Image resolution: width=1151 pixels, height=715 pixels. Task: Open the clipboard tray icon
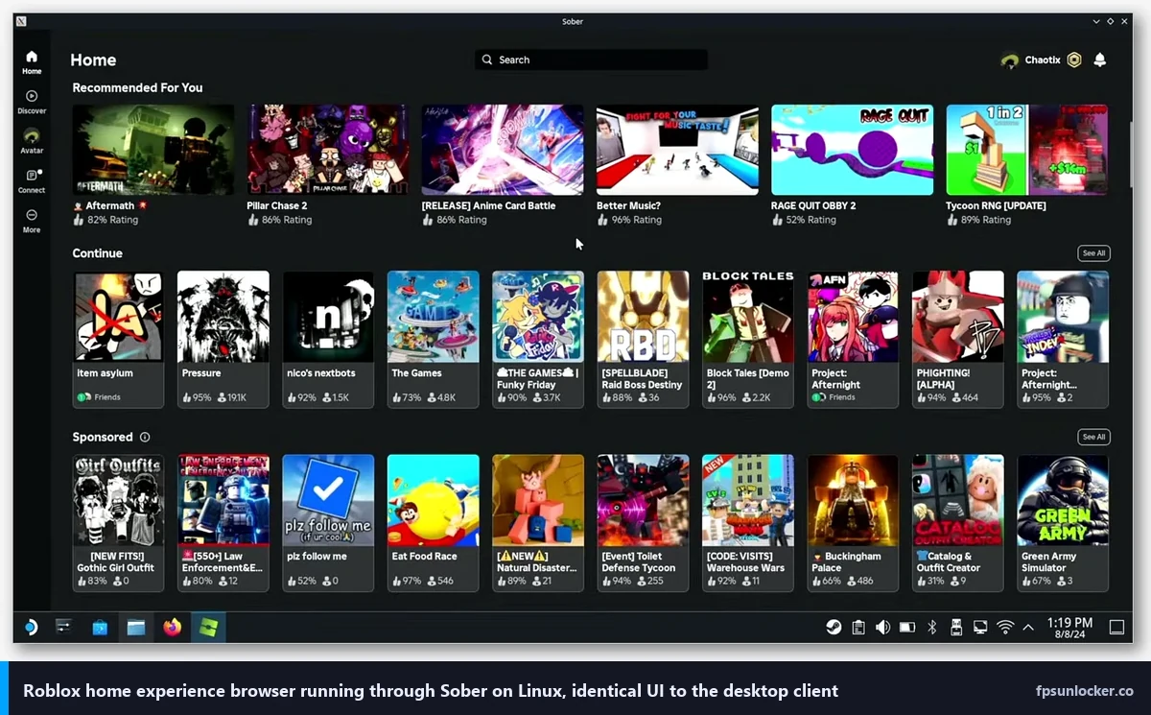point(858,627)
